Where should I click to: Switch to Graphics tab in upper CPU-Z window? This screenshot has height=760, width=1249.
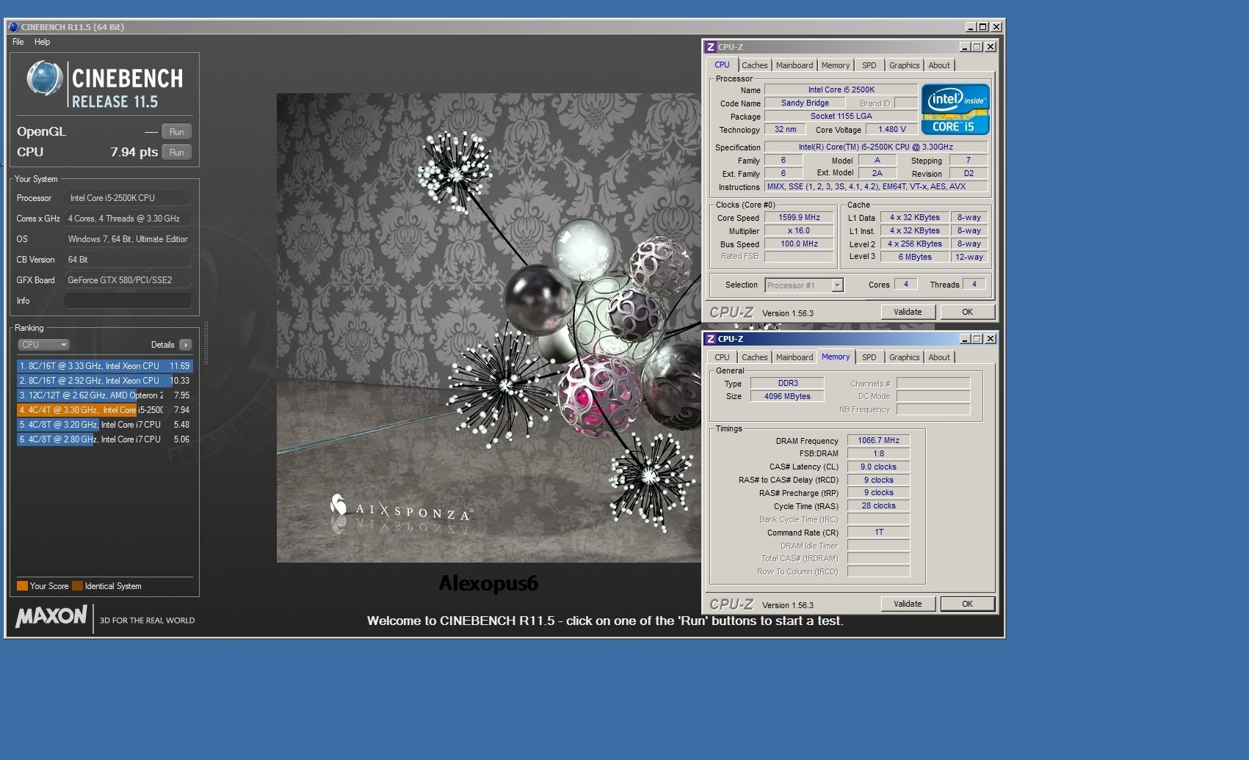tap(904, 65)
